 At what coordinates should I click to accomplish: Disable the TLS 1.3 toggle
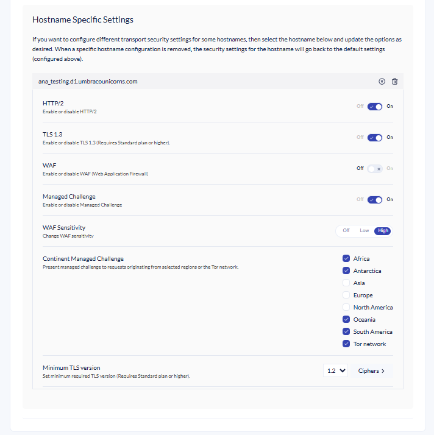[374, 138]
